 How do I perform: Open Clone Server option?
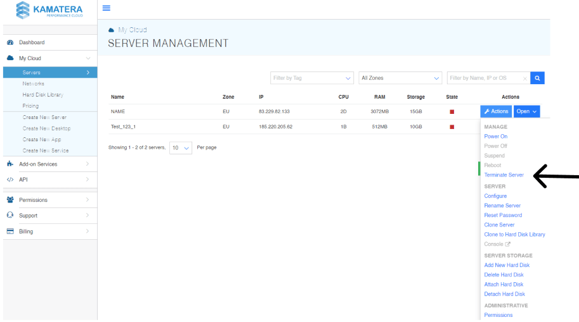[x=499, y=225]
